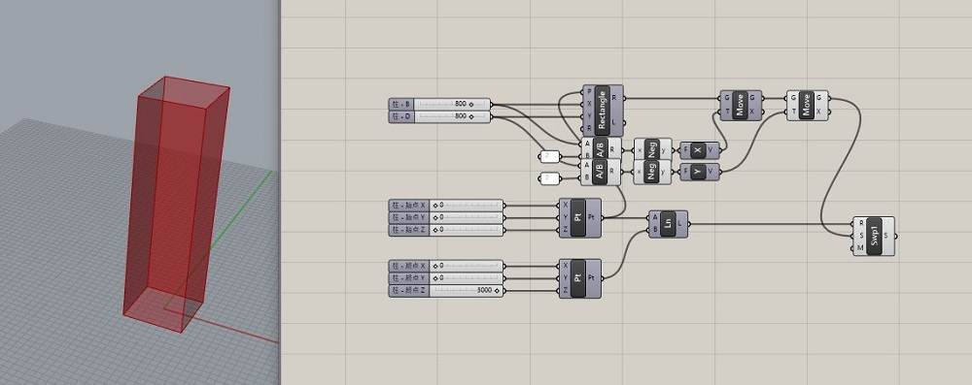972x385 pixels.
Task: Click the X unit vector component
Action: pos(699,149)
